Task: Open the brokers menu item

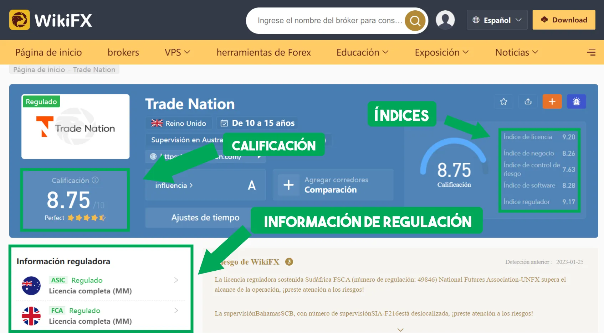Action: [123, 52]
